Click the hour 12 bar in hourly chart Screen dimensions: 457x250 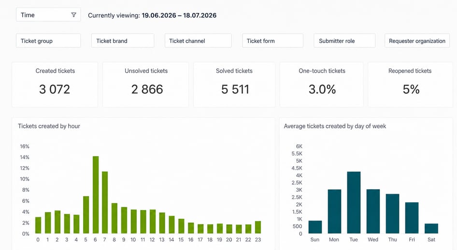153,222
